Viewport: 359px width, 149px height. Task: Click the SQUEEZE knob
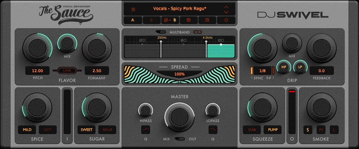click(262, 107)
